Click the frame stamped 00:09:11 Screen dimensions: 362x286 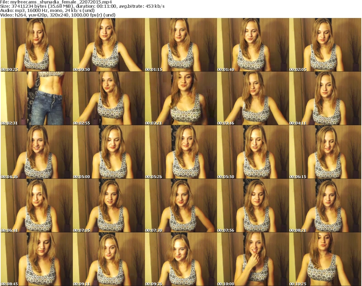109,259
